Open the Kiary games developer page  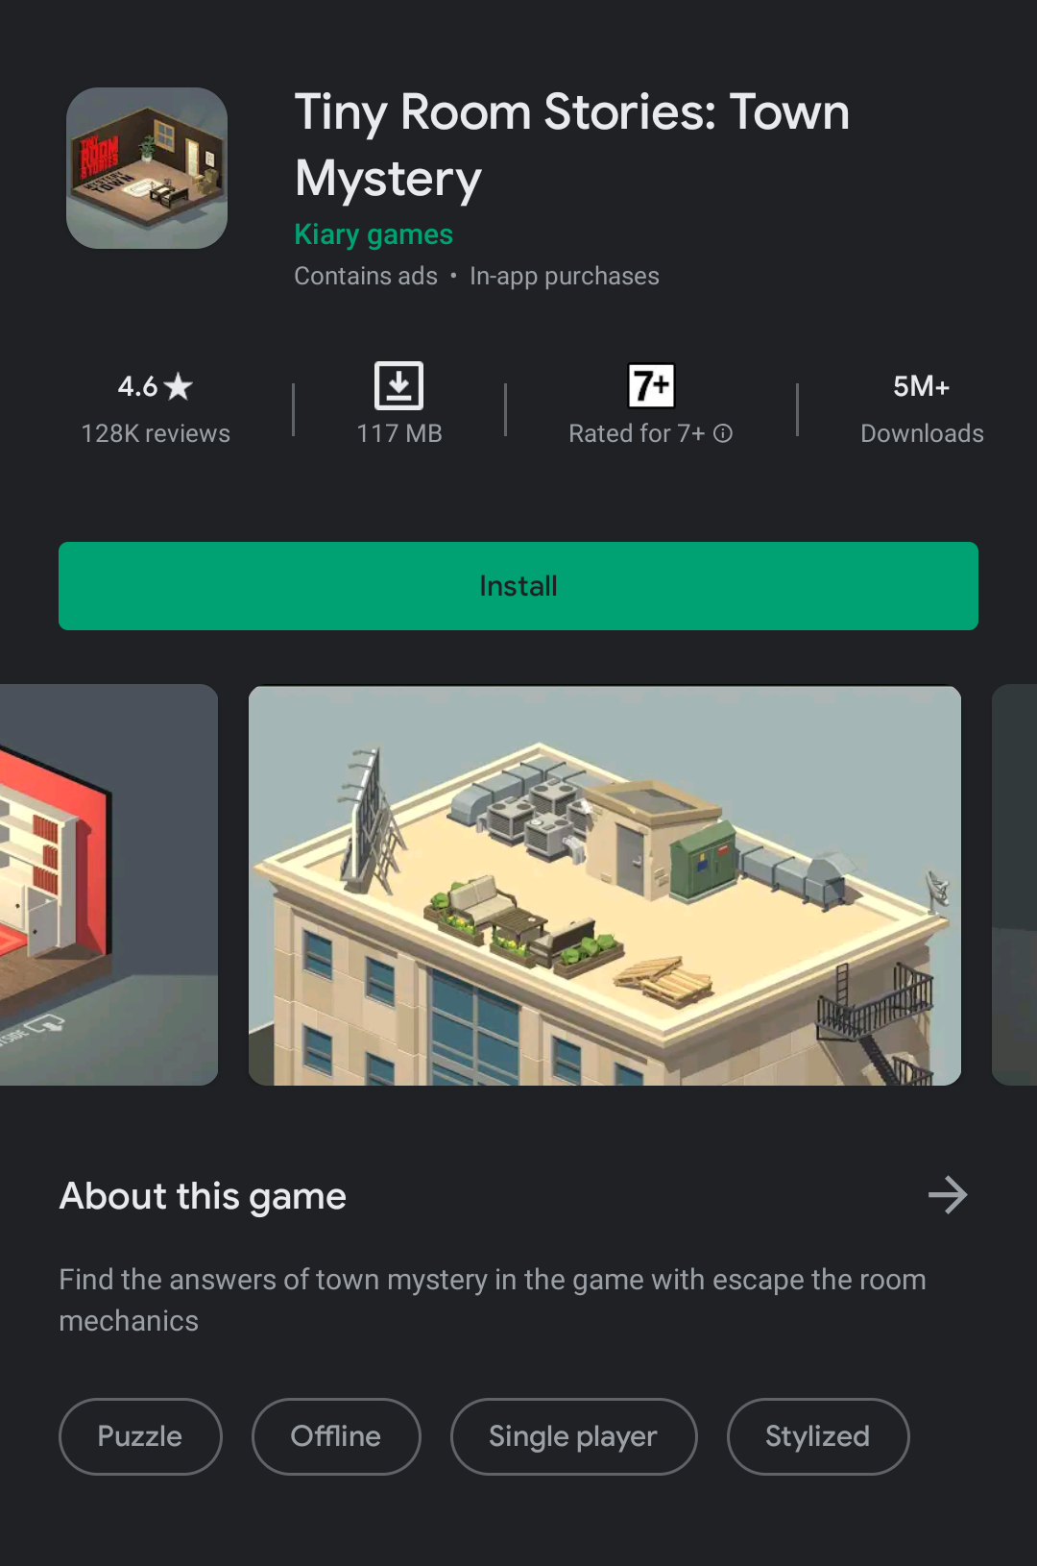(374, 234)
